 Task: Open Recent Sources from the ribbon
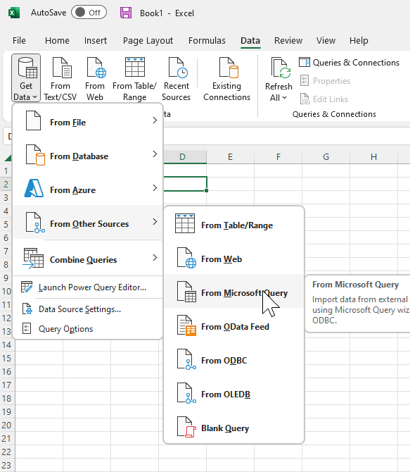[x=177, y=78]
